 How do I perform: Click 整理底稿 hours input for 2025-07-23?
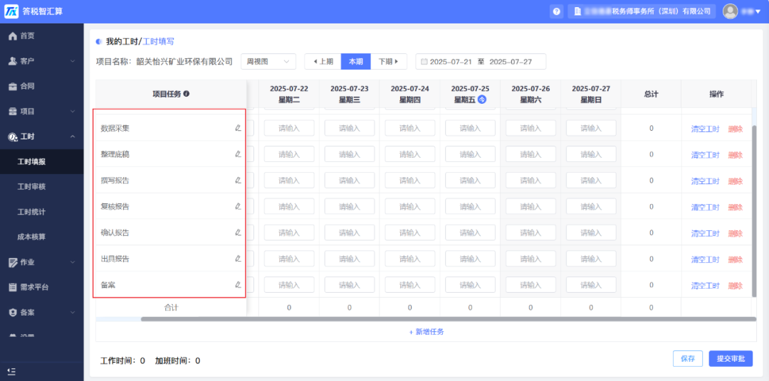350,154
